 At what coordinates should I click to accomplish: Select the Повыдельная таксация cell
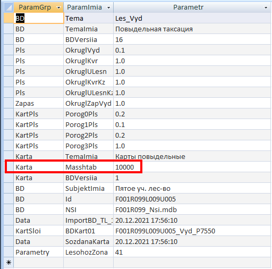[x=192, y=29]
